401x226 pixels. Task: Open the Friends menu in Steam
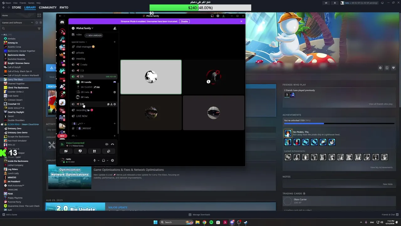coord(23,3)
